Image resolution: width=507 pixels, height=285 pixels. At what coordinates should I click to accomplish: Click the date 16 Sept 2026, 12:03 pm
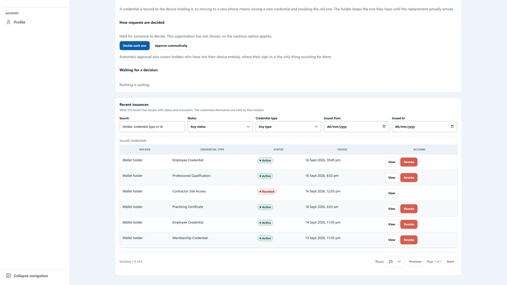coord(323,191)
